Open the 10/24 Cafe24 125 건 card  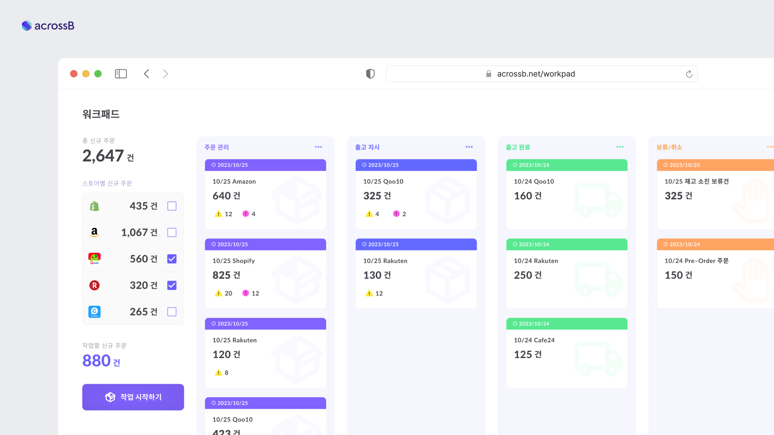(567, 353)
